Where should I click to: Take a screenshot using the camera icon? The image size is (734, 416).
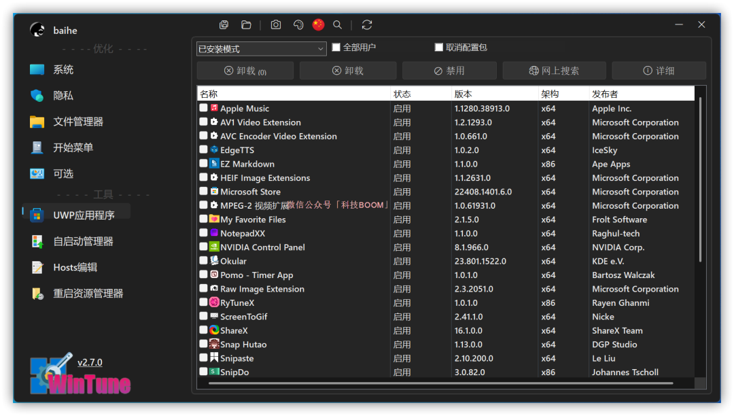pos(275,24)
